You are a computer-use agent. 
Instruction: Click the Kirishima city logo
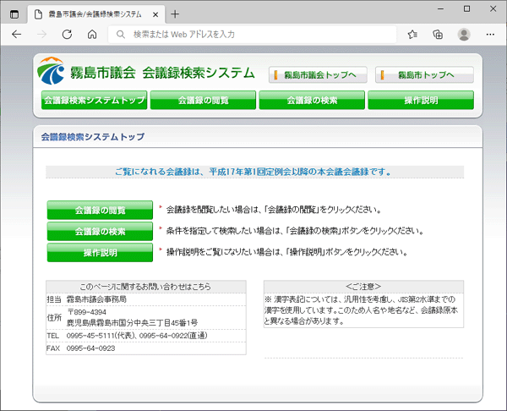click(51, 71)
